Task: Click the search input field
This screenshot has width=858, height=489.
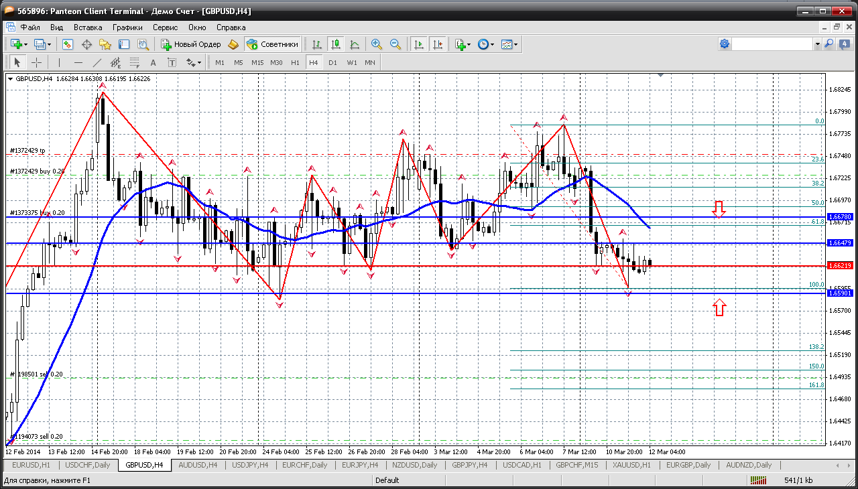Action: click(x=772, y=44)
